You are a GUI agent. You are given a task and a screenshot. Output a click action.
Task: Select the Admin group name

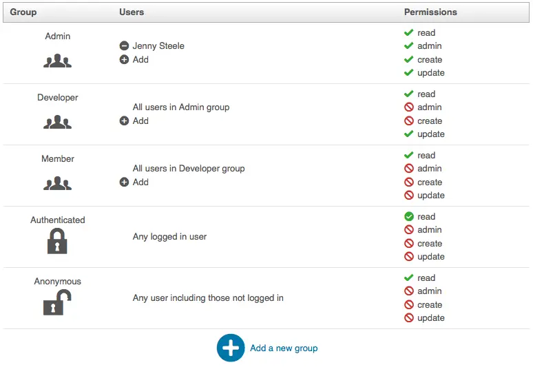pos(57,36)
